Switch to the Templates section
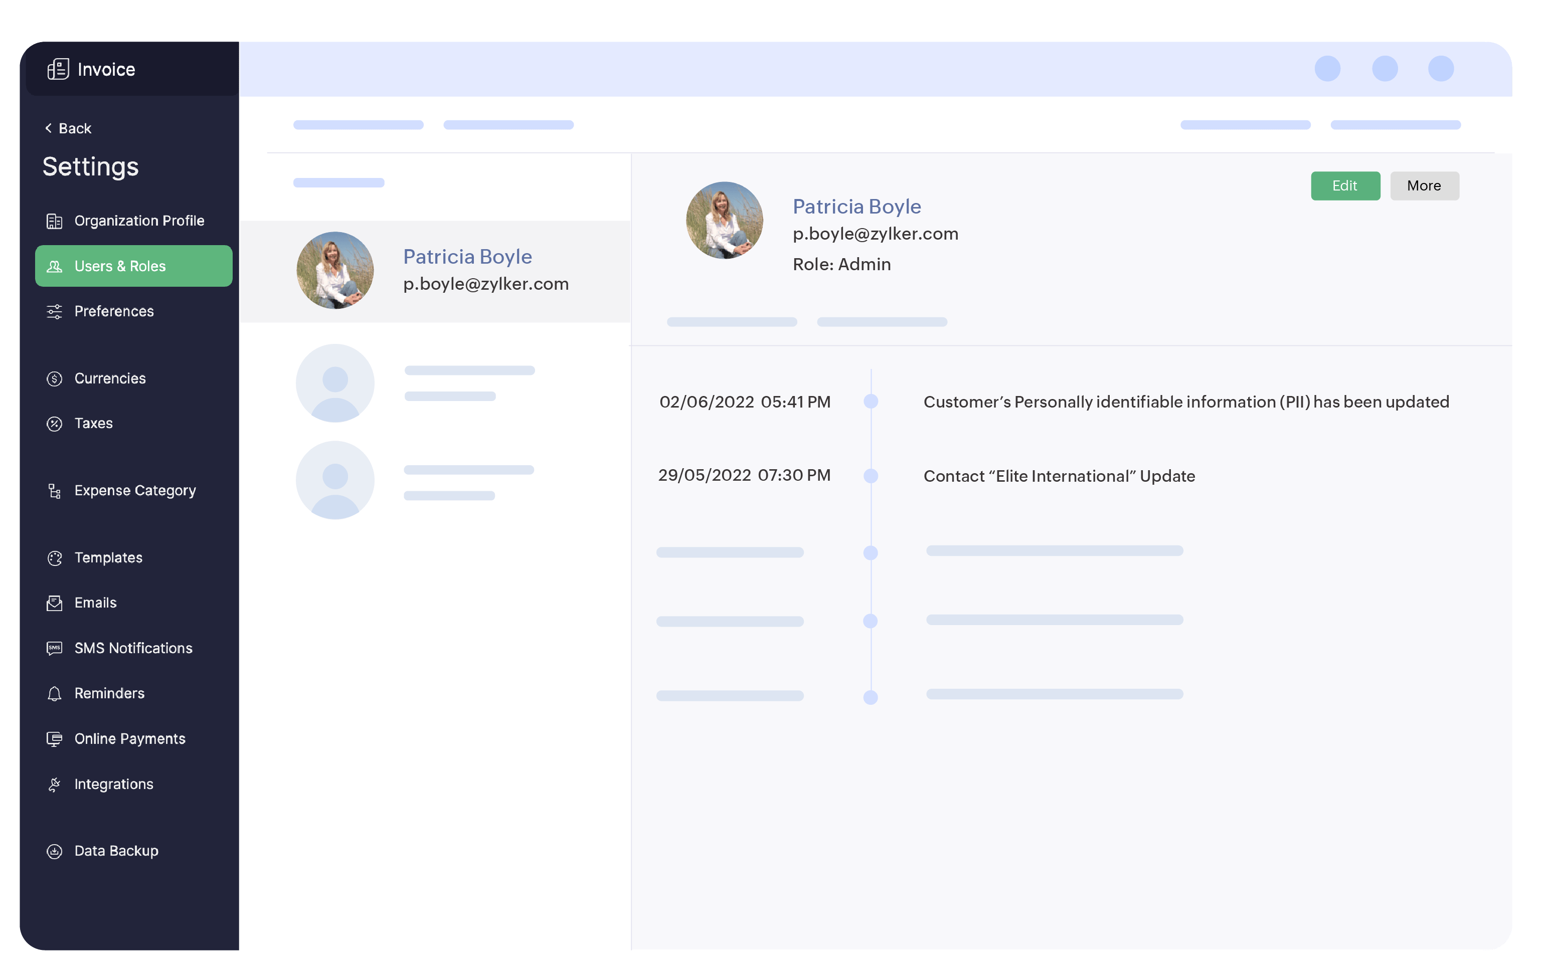 (54, 557)
